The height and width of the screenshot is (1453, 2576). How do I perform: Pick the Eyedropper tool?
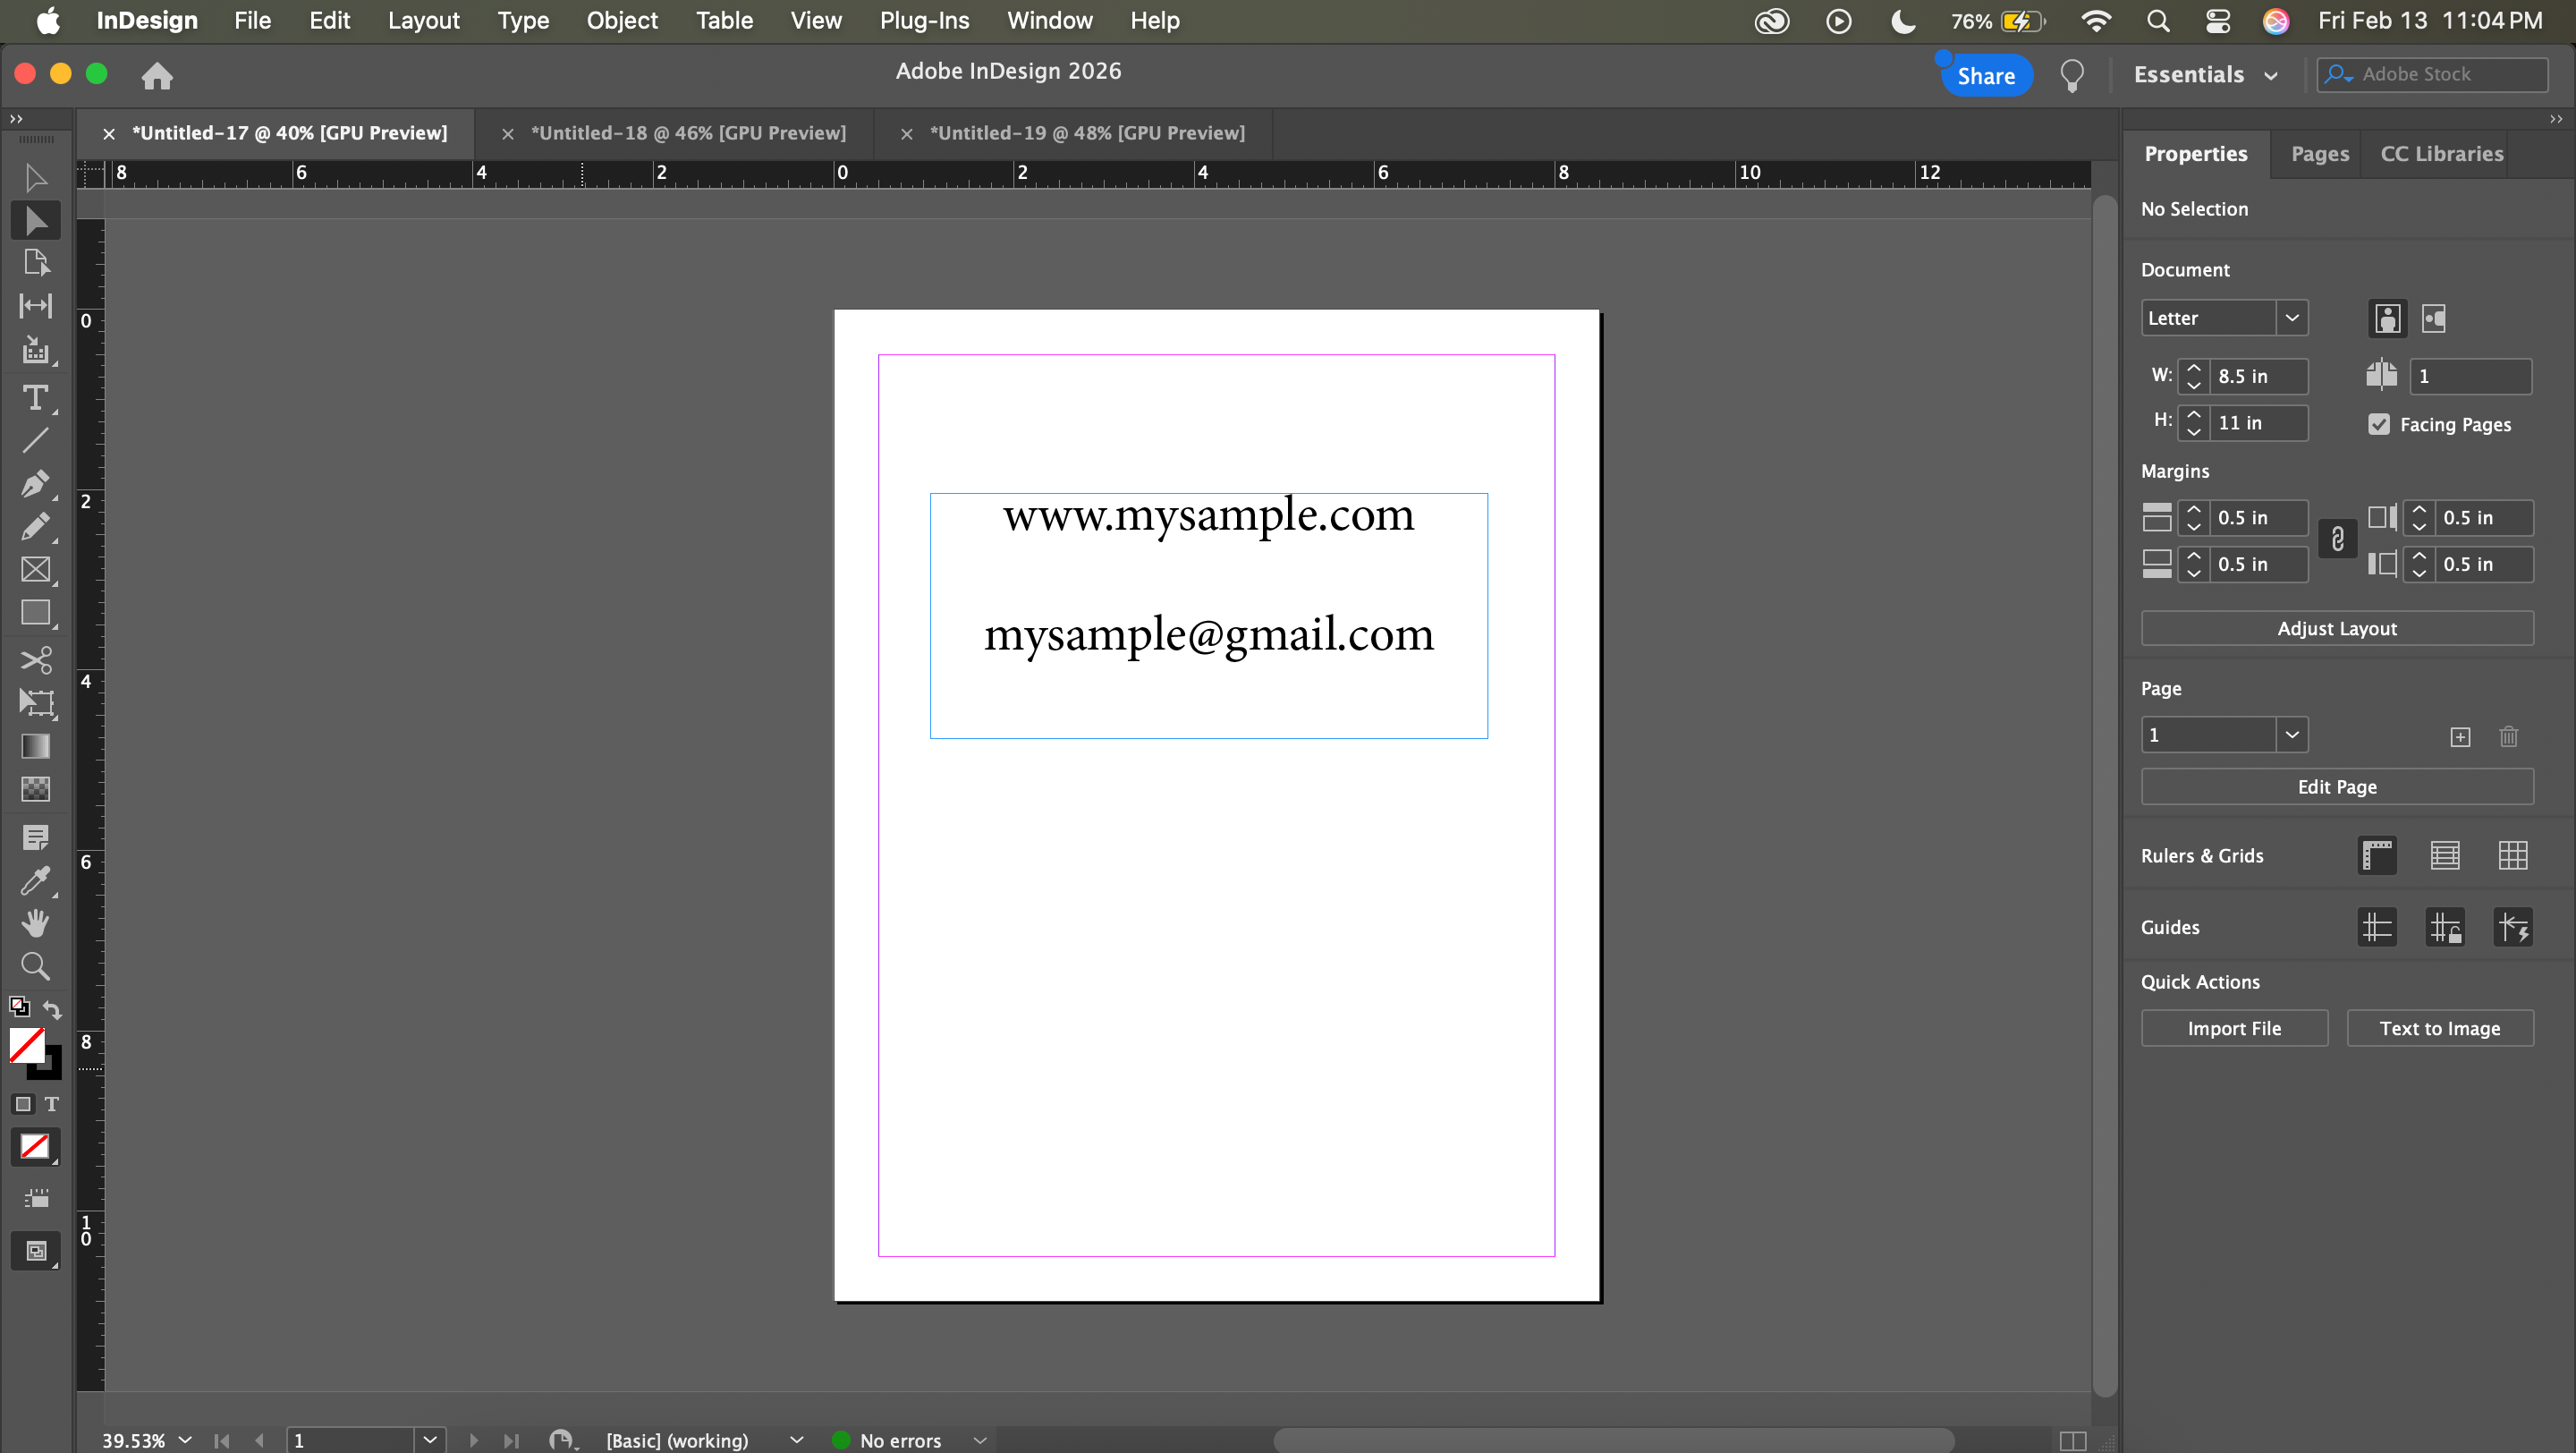pos(35,880)
